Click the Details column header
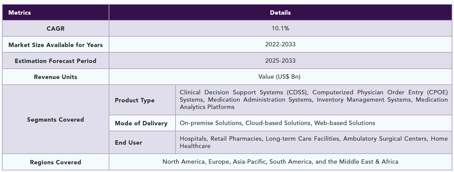The width and height of the screenshot is (454, 172). (280, 13)
